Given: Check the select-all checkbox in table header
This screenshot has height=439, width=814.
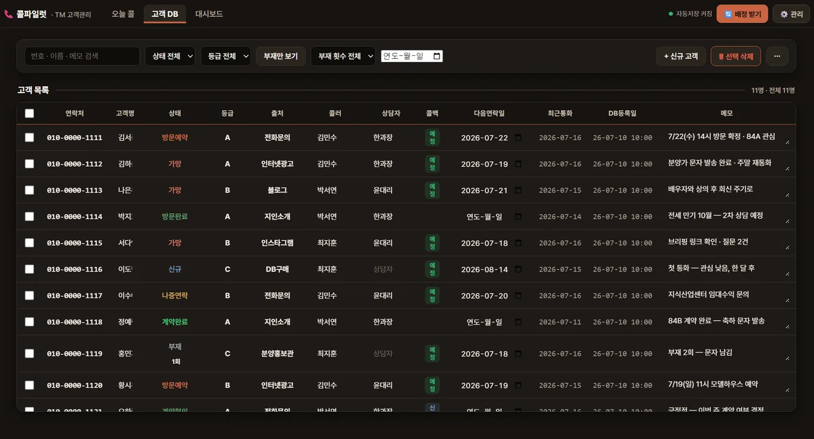Looking at the screenshot, I should [29, 113].
